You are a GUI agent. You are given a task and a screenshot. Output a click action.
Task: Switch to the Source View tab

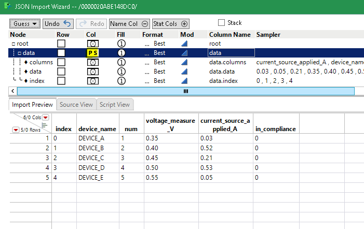76,104
